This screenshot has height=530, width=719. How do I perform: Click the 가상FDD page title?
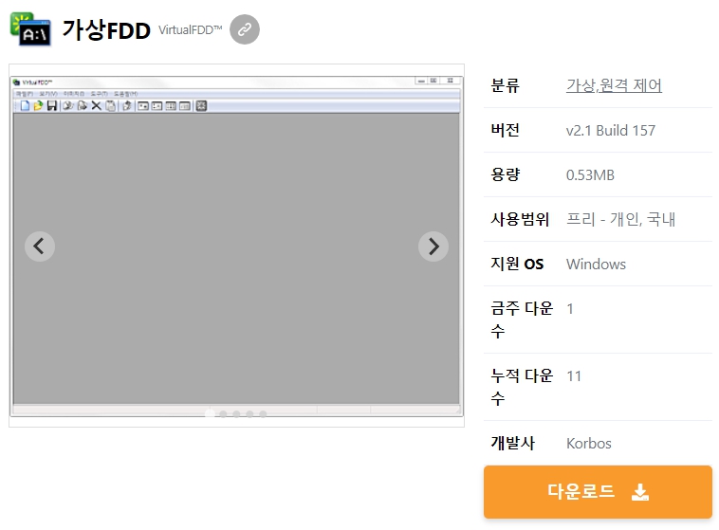tap(106, 30)
